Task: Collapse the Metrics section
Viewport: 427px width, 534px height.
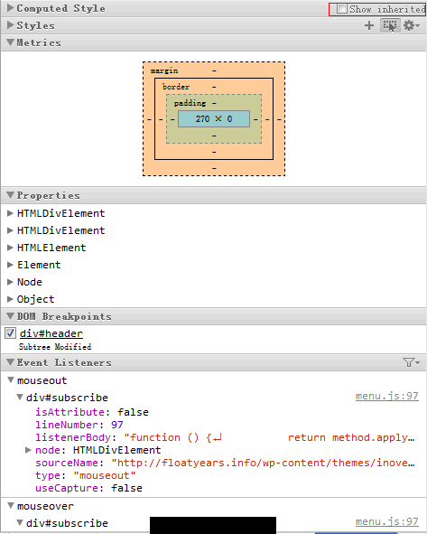Action: pyautogui.click(x=11, y=42)
